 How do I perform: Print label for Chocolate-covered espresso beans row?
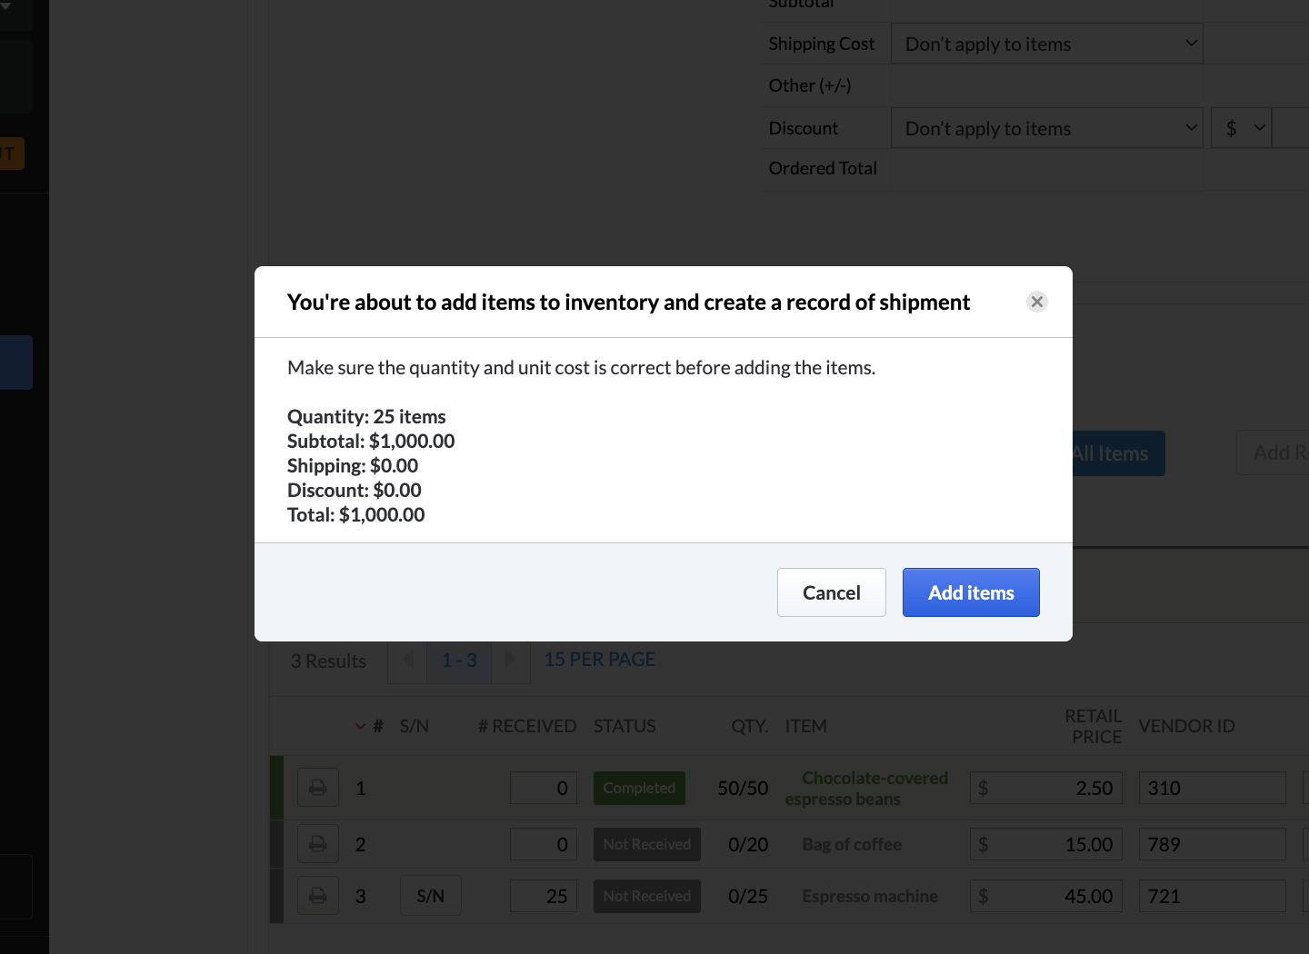pyautogui.click(x=318, y=788)
